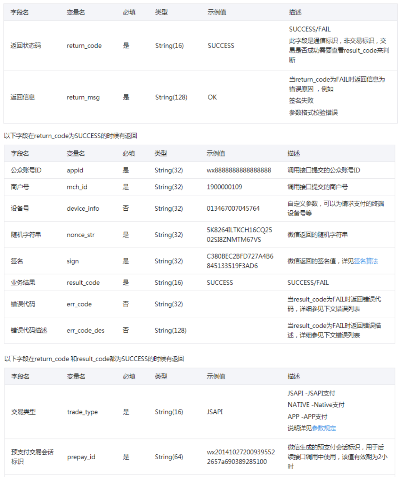Select the prepay_id variable name
This screenshot has height=494, width=399.
pyautogui.click(x=81, y=457)
